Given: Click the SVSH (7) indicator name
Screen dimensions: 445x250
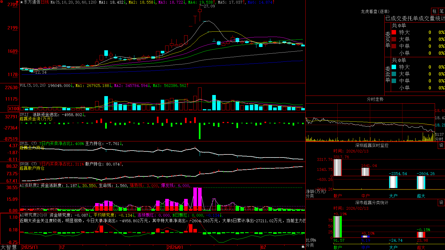Looking at the screenshot, I should [28, 164].
